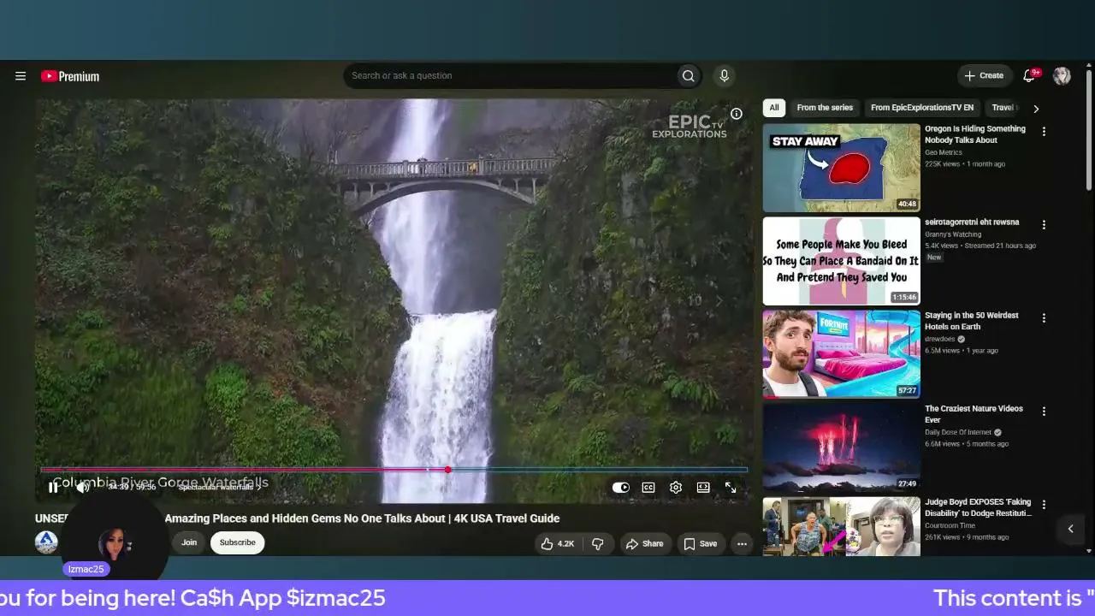The height and width of the screenshot is (616, 1095).
Task: Show video info card icon
Action: pos(736,114)
